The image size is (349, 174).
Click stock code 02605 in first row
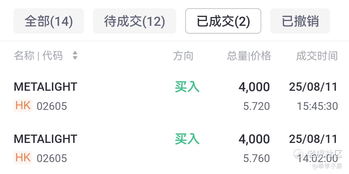52,106
